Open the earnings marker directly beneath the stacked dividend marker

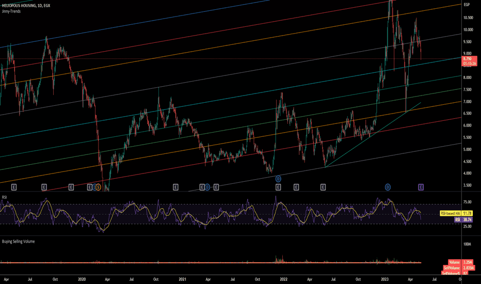pos(278,187)
